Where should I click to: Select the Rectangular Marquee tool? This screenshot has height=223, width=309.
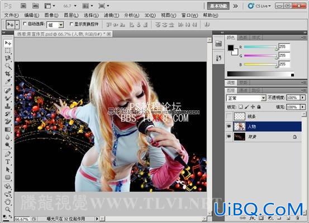click(8, 50)
